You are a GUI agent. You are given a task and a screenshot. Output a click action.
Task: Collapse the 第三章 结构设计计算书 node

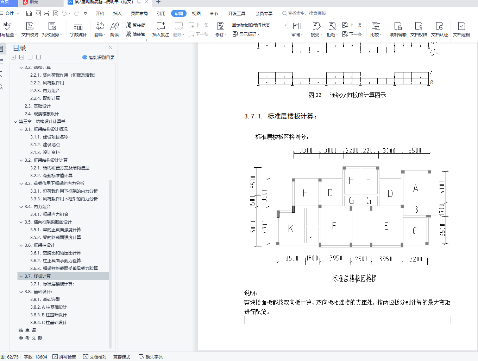[x=15, y=122]
